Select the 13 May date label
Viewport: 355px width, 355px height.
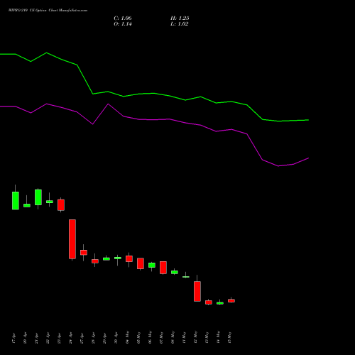point(207,337)
